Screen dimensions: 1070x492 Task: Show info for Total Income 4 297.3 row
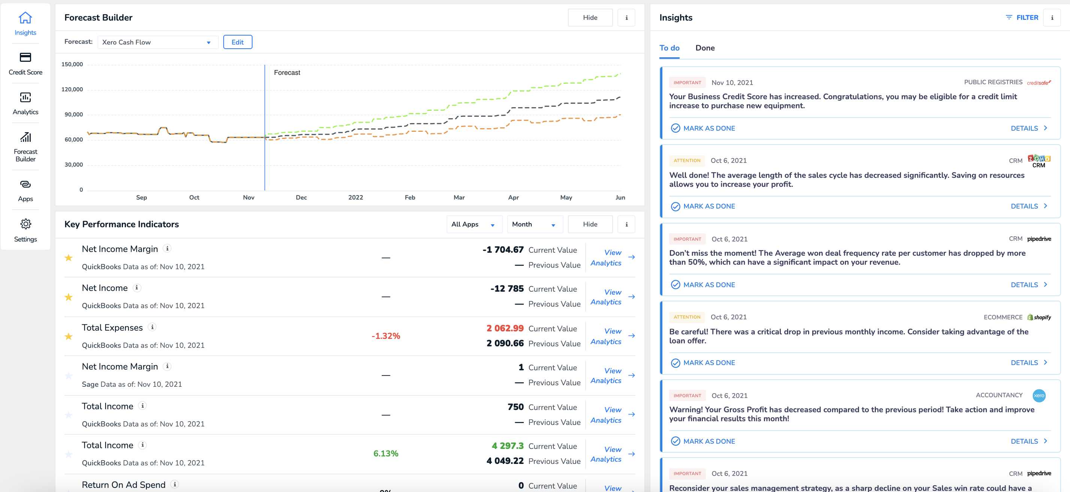(142, 445)
